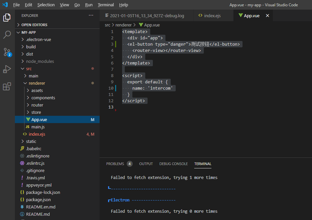This screenshot has width=312, height=220.
Task: Select the Explorer icon in activity bar
Action: click(x=7, y=18)
